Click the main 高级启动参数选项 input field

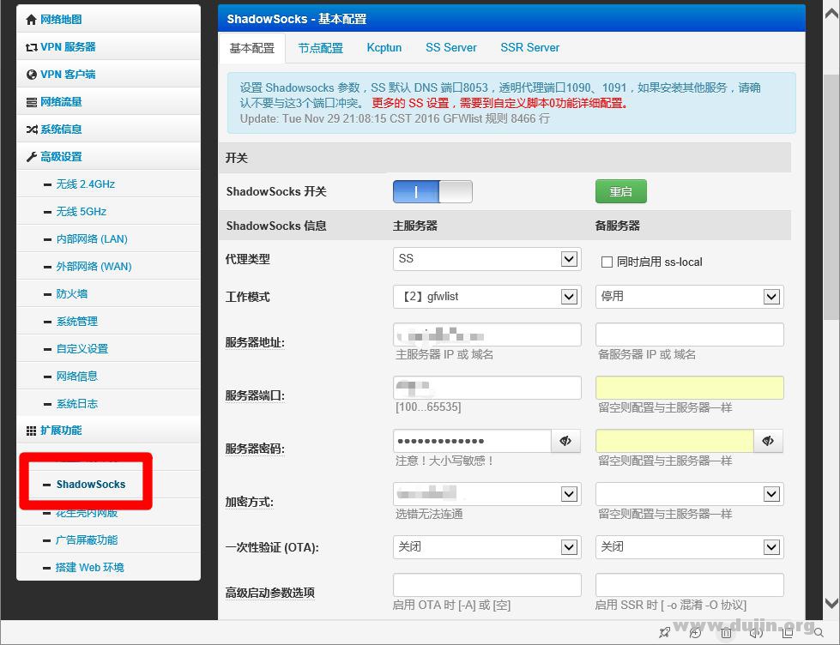487,585
